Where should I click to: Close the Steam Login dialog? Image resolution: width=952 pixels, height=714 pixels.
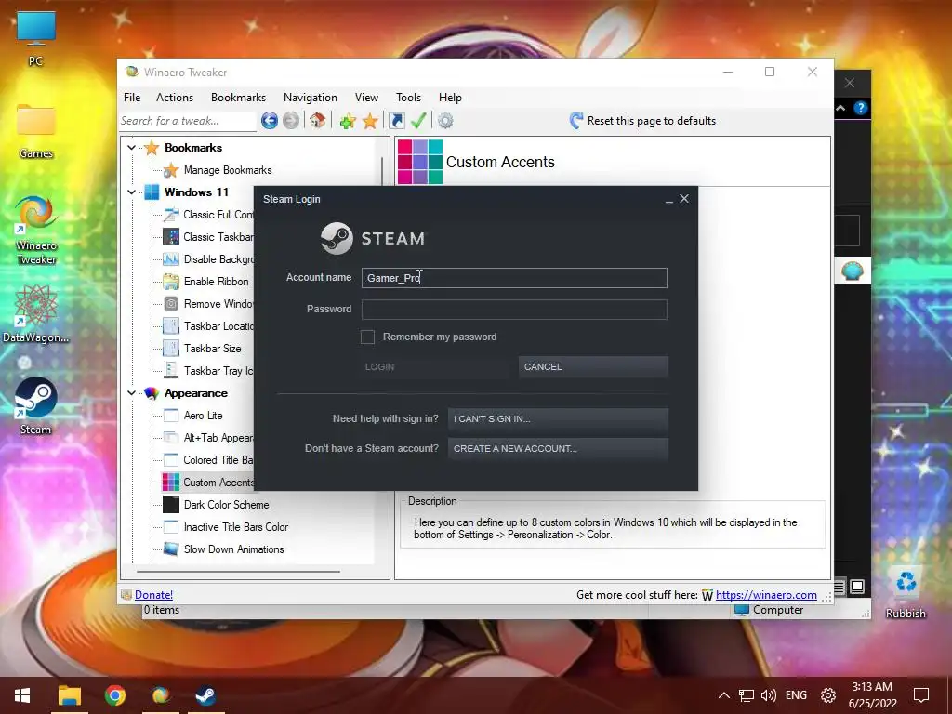[x=684, y=199]
